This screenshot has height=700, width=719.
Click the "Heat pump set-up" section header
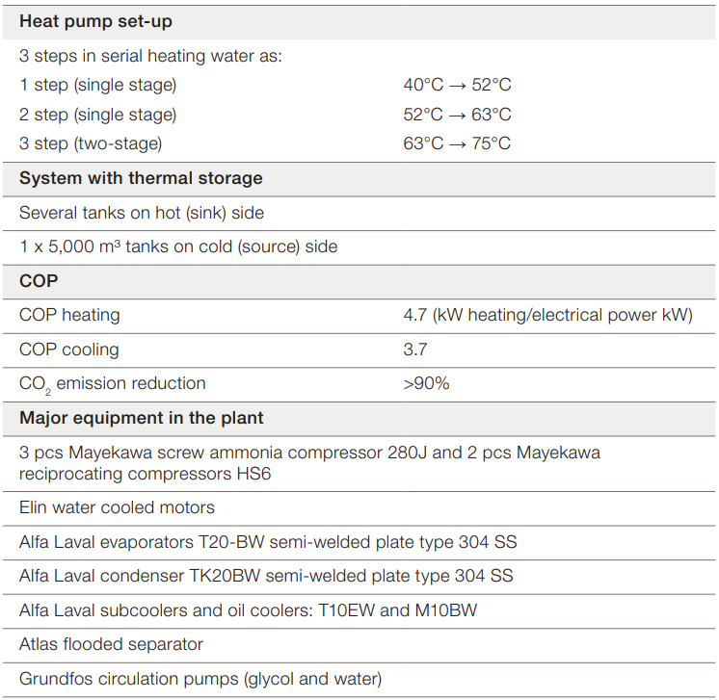coord(96,21)
